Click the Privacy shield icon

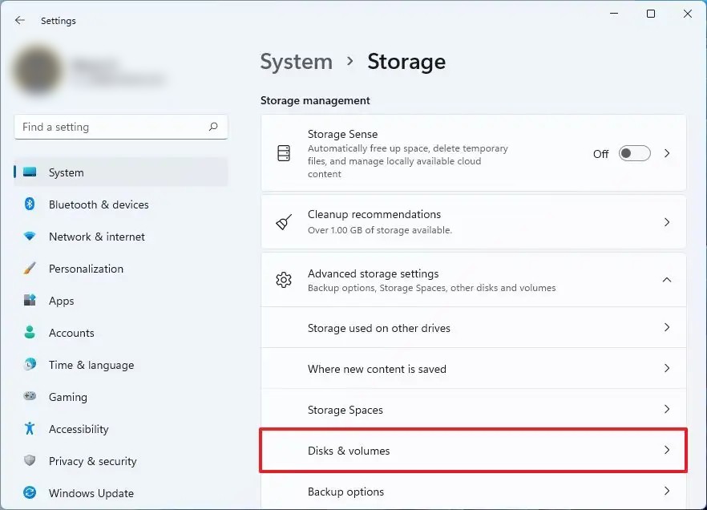(30, 460)
